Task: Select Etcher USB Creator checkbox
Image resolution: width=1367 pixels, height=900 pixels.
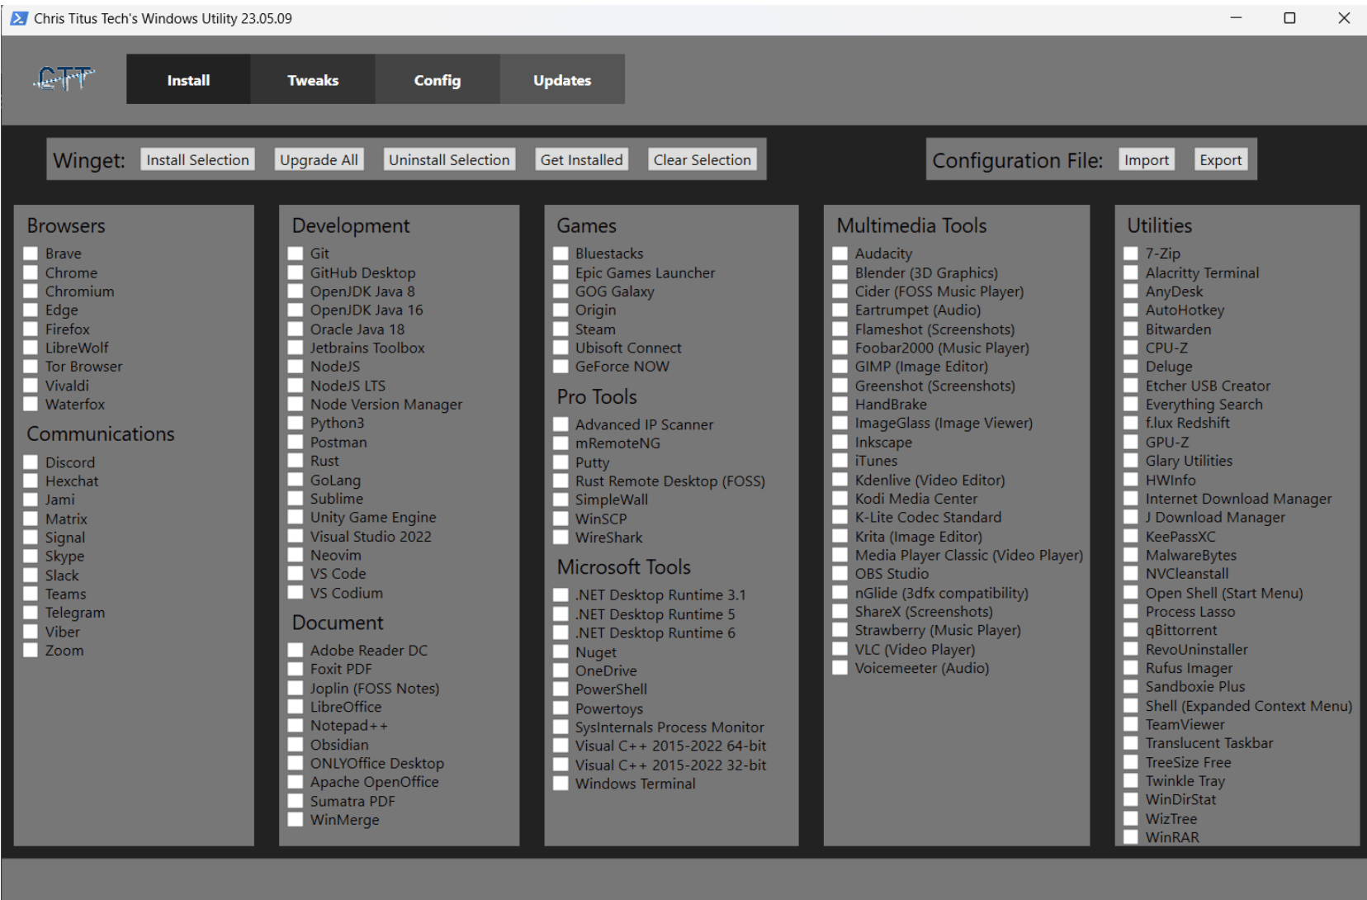Action: pyautogui.click(x=1131, y=386)
